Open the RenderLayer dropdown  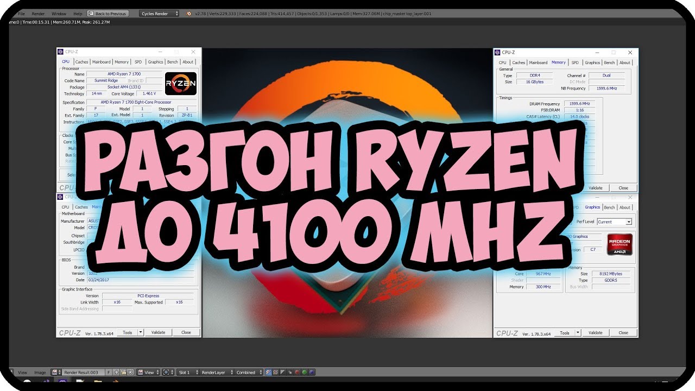point(217,373)
